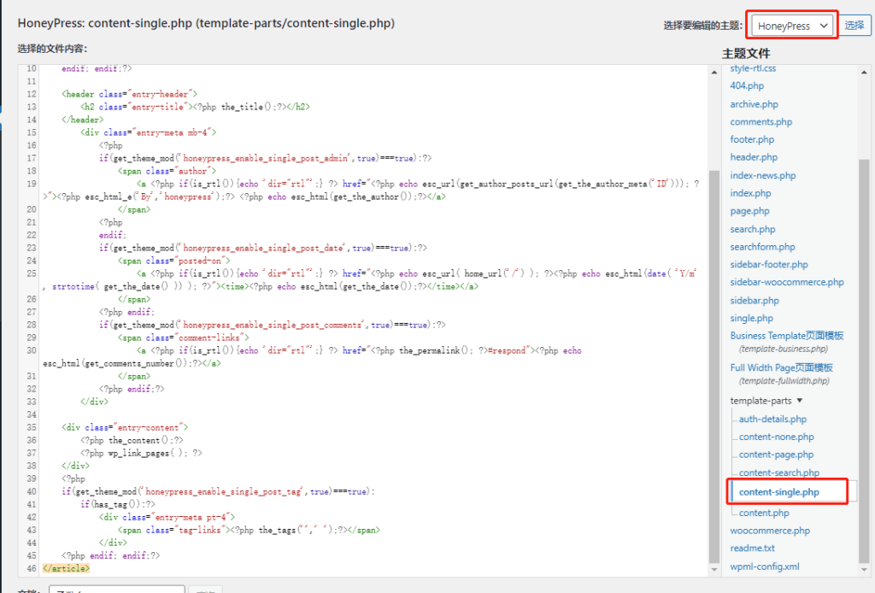Open content-single.php in template-parts
The image size is (875, 593).
(x=778, y=492)
